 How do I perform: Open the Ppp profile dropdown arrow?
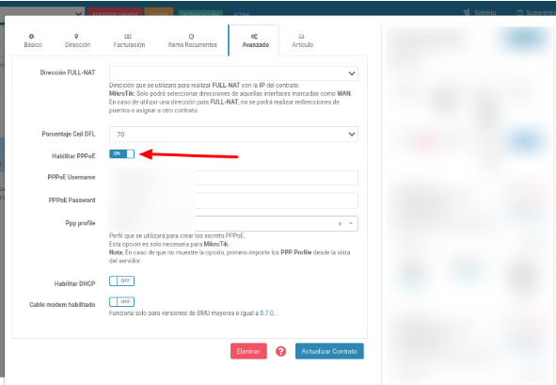[351, 223]
